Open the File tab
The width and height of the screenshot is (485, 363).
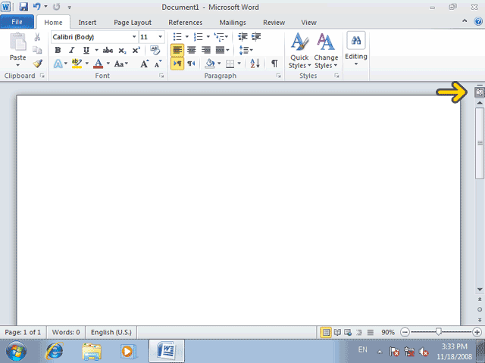(17, 22)
